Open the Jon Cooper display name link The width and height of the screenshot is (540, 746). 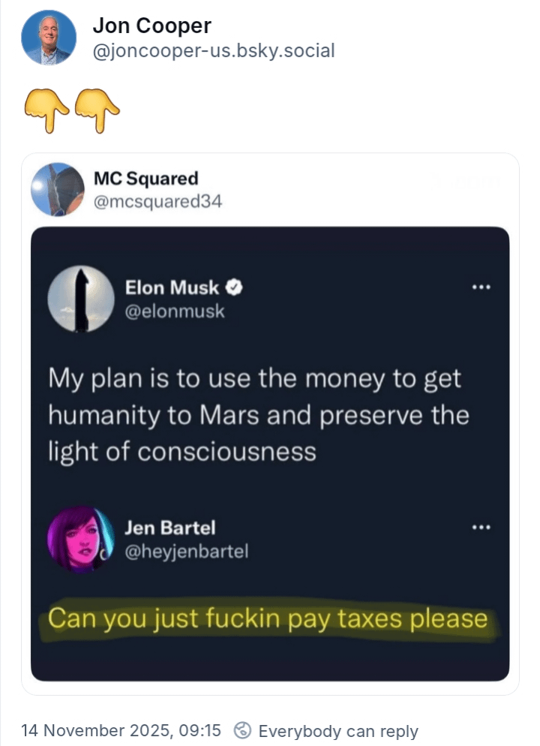click(151, 26)
